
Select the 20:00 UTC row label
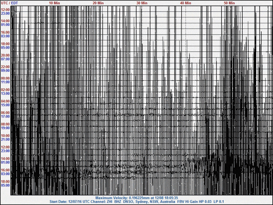[5, 55]
